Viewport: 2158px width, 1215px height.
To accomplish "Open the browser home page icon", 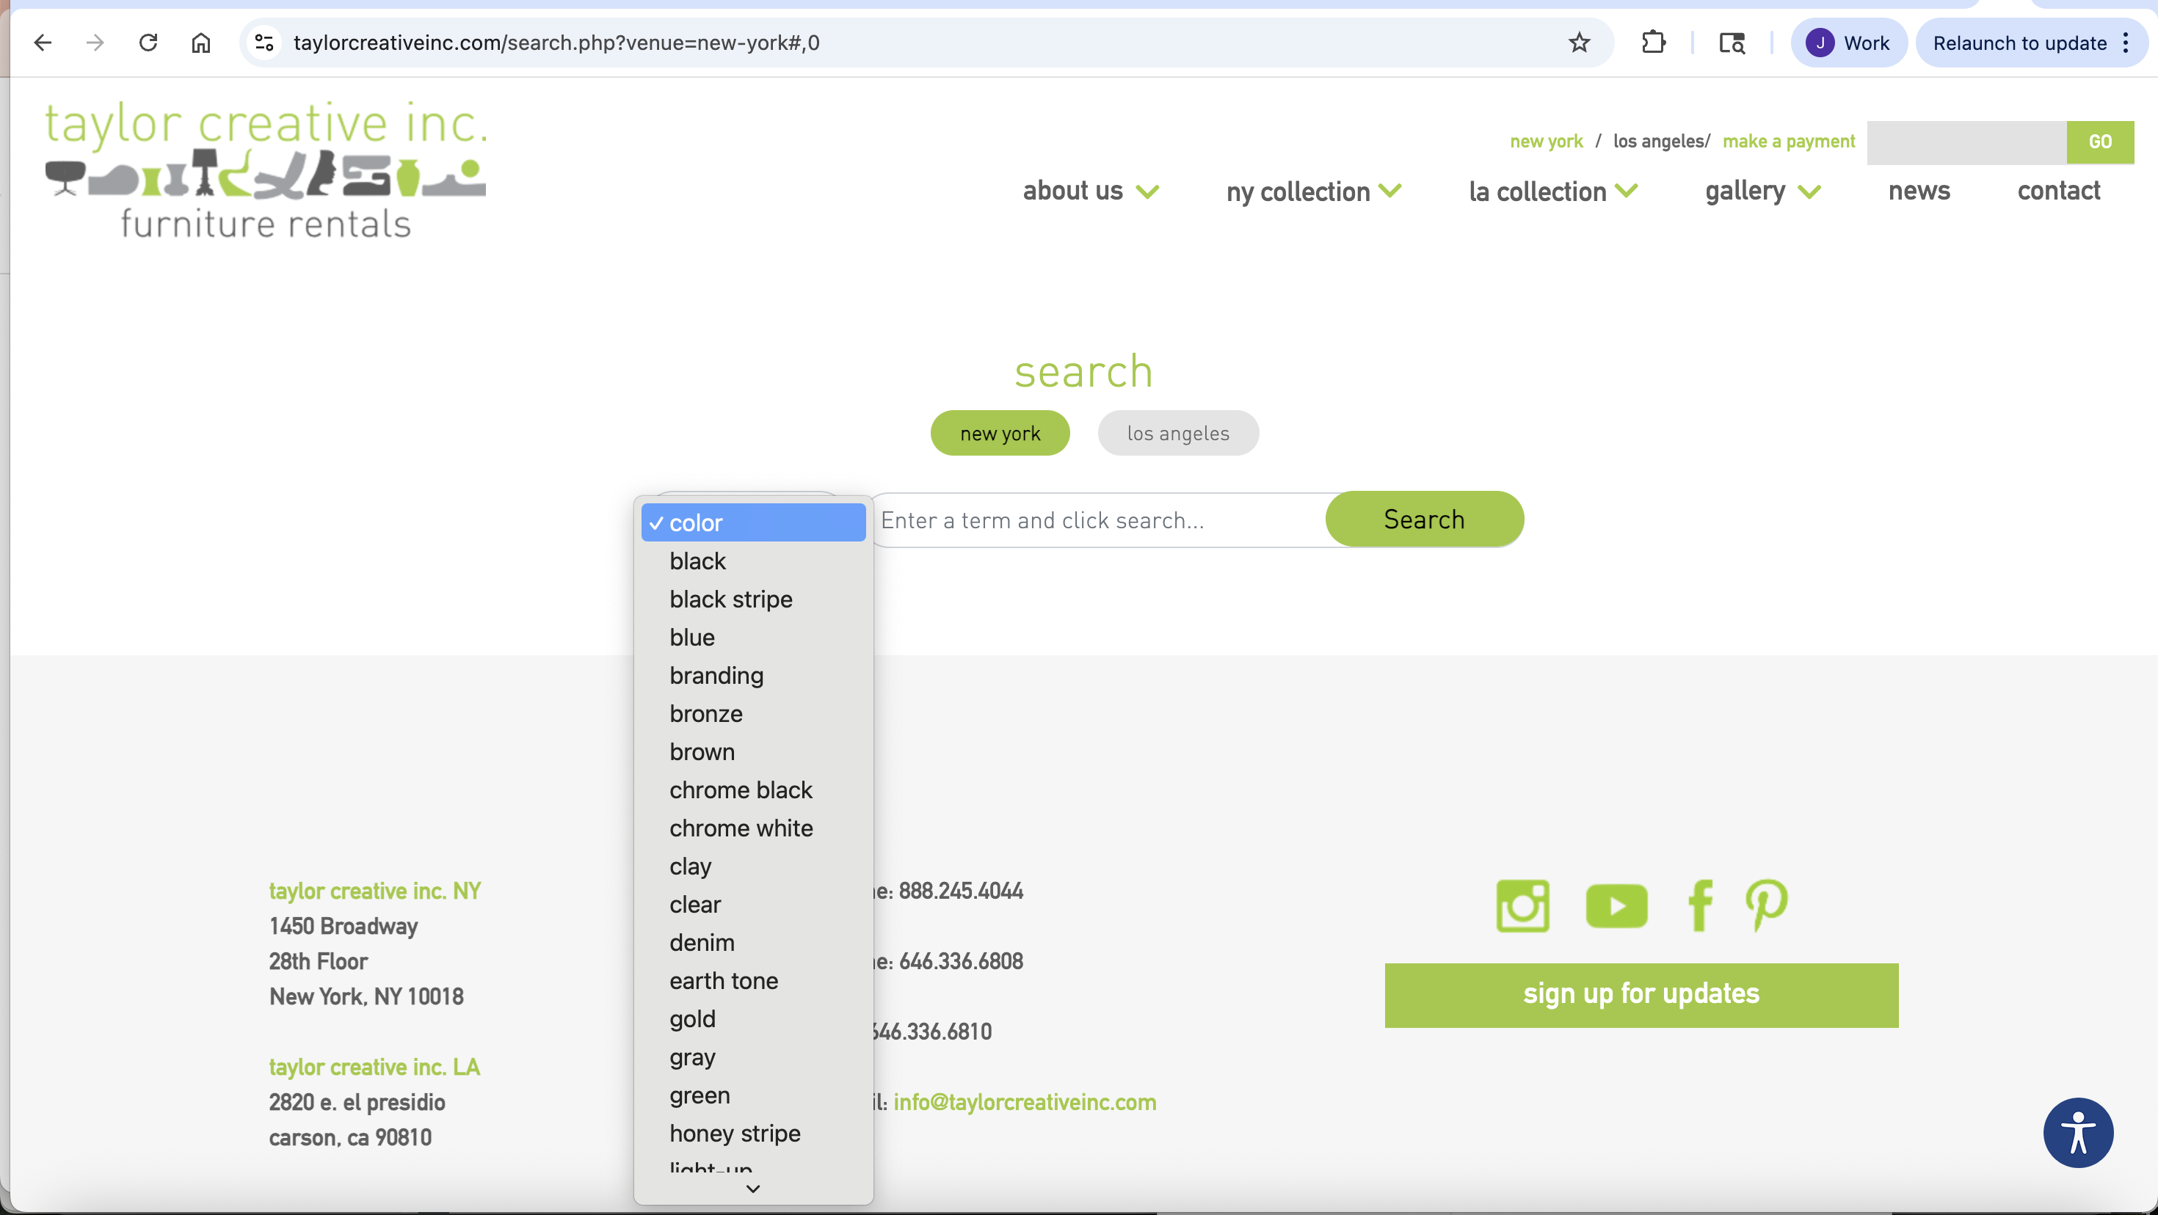I will (201, 43).
